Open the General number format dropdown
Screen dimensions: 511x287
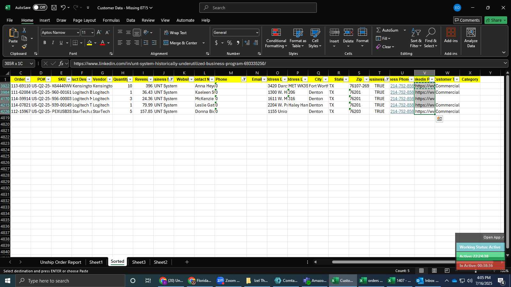[x=257, y=33]
